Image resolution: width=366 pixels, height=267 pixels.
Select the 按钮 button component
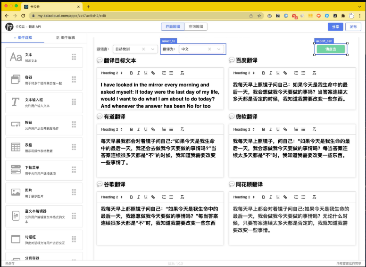tap(44, 125)
